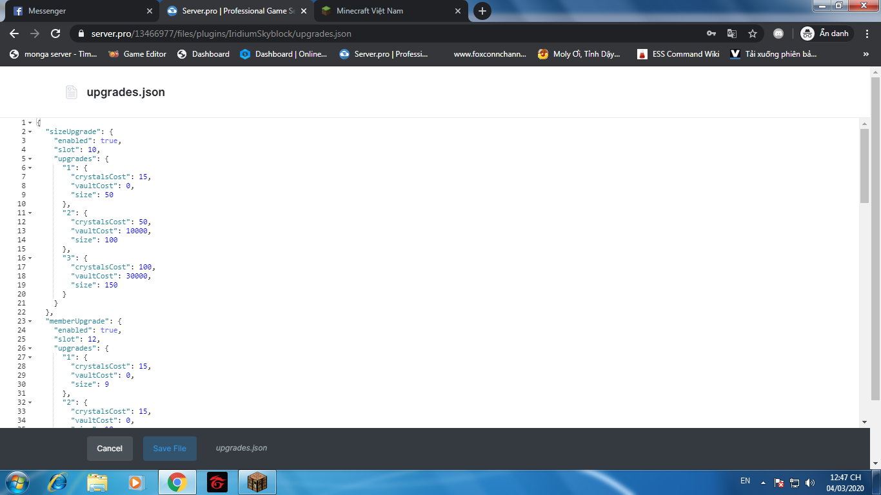This screenshot has width=881, height=495.
Task: Click the code editor scroll up arrow
Action: click(864, 122)
